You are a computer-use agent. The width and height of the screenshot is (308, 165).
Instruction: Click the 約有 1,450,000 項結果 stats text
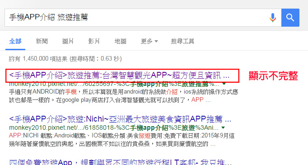[65, 59]
